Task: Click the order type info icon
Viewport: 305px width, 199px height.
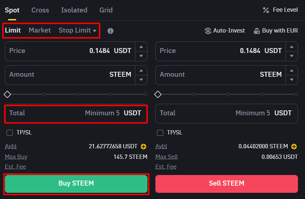Action: (x=111, y=30)
